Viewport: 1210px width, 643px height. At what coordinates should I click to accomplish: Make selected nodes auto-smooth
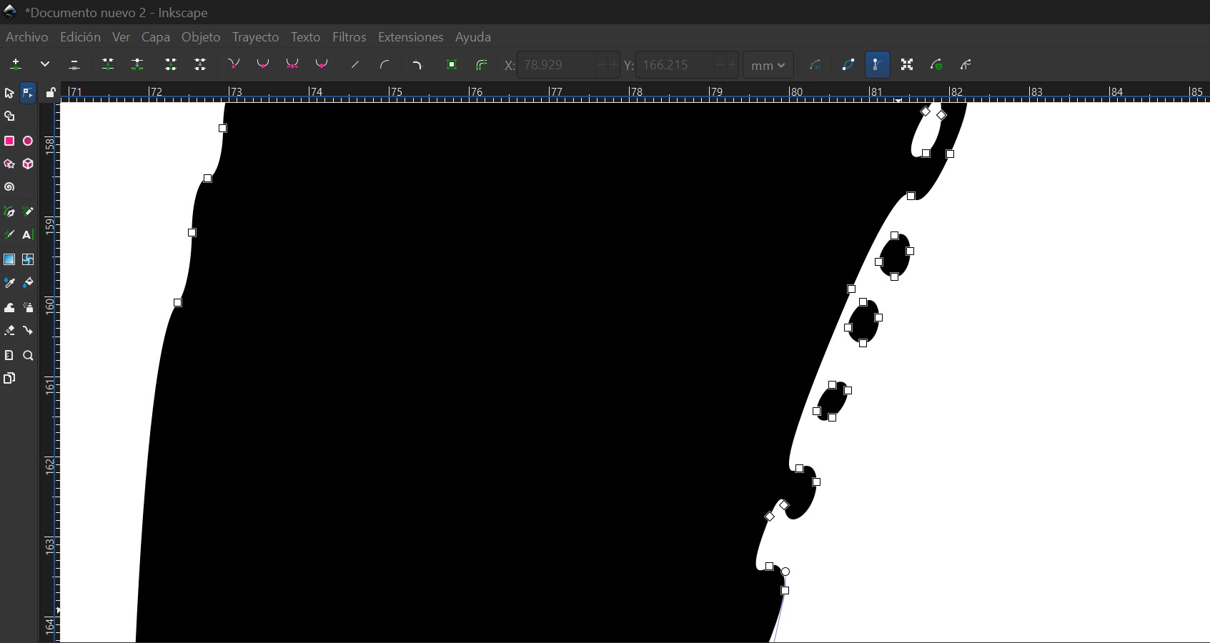click(x=322, y=65)
